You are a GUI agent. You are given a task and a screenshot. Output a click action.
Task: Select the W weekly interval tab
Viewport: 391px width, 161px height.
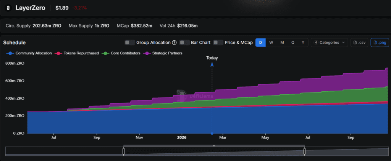tap(271, 43)
